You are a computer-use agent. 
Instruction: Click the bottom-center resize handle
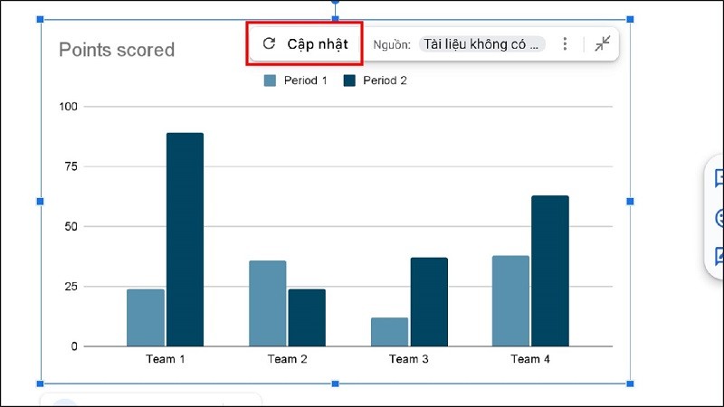pyautogui.click(x=335, y=383)
